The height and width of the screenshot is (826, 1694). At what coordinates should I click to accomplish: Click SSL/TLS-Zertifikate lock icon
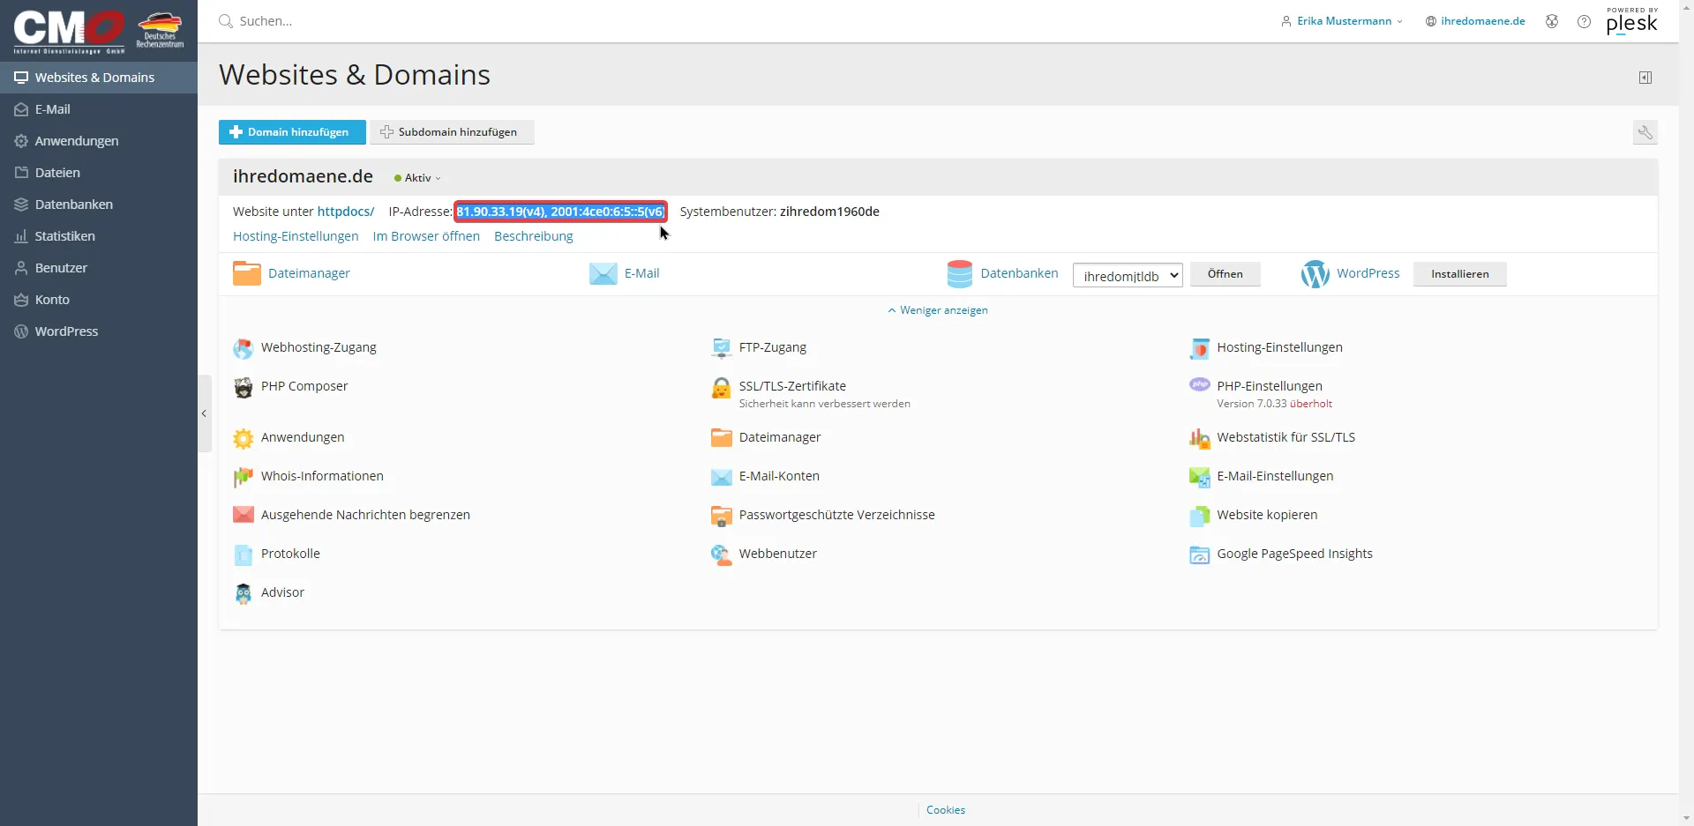point(722,388)
